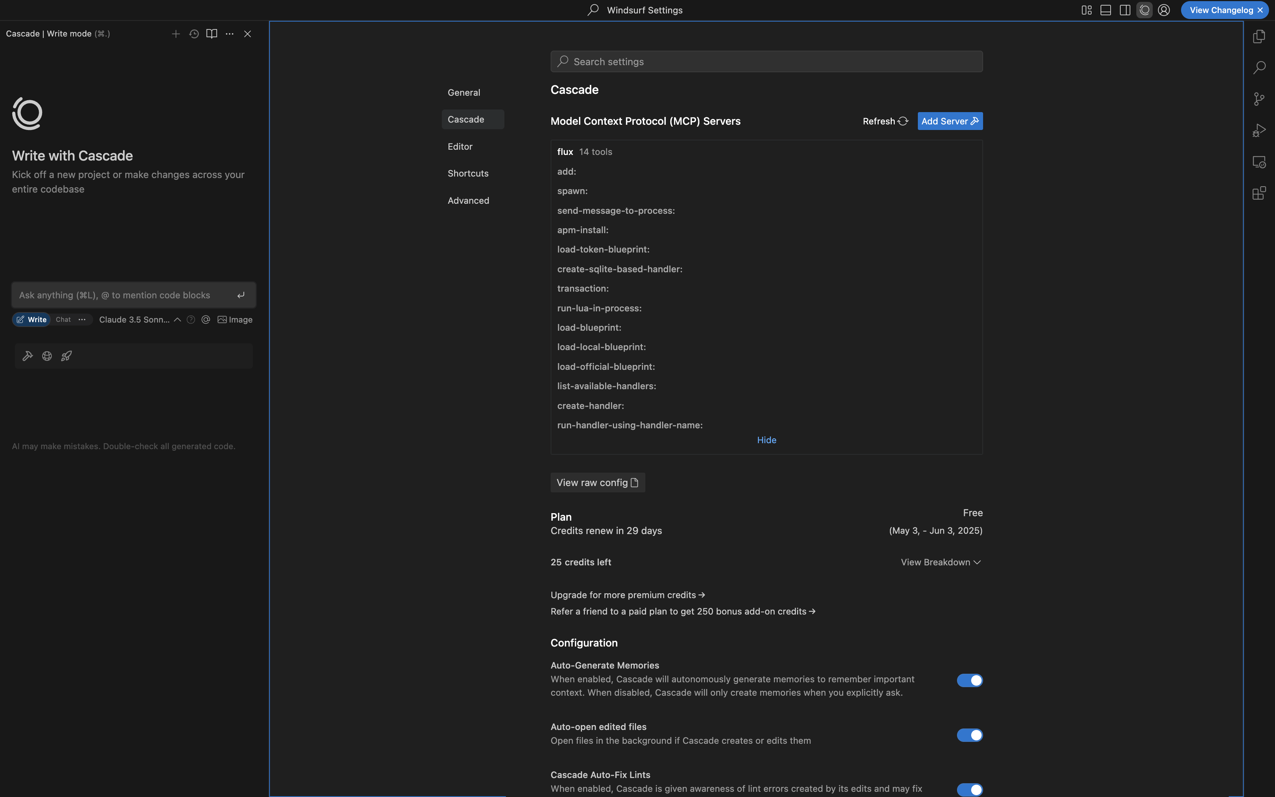Click the MCP hammer icon below chat input

pos(28,356)
